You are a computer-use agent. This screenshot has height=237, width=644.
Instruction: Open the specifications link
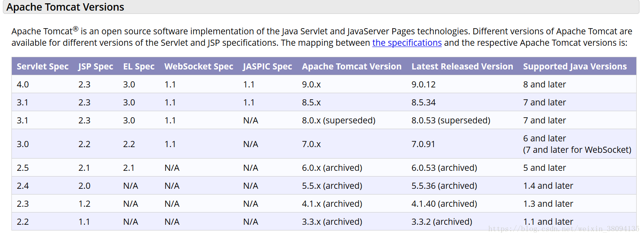pyautogui.click(x=407, y=43)
